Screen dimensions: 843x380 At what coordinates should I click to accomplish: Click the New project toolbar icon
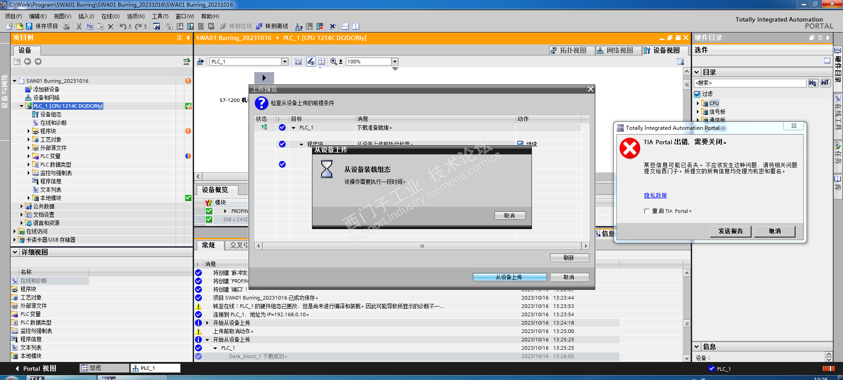click(x=9, y=26)
